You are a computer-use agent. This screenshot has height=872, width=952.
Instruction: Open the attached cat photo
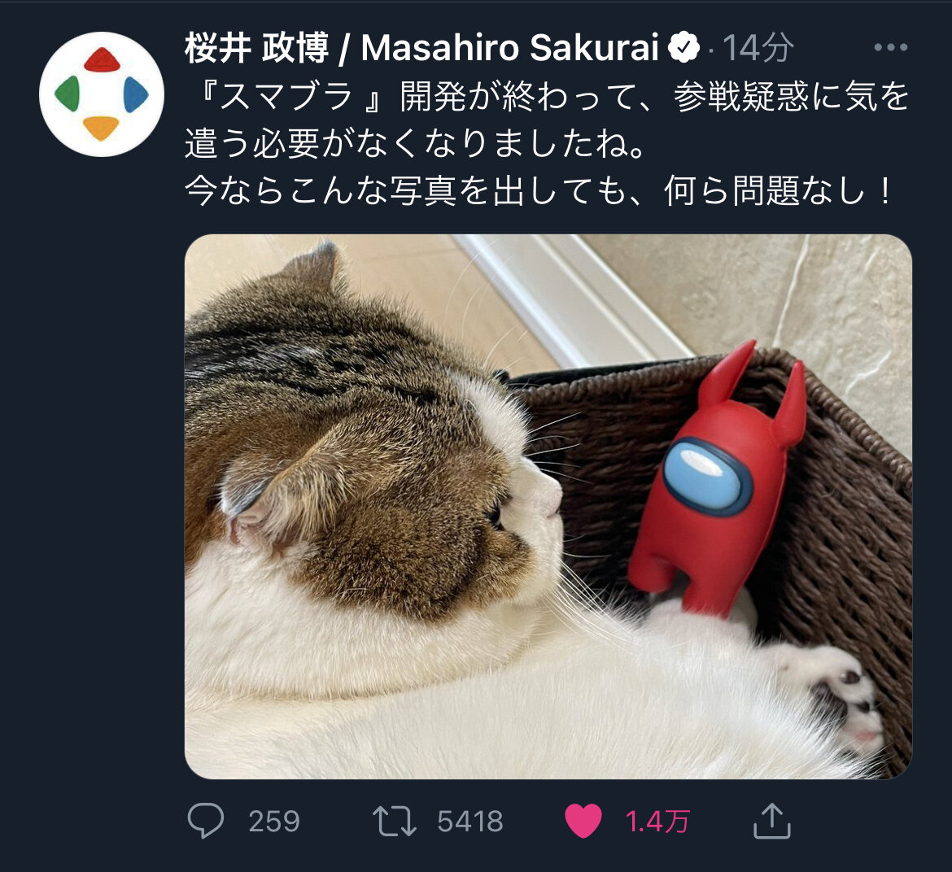(548, 507)
